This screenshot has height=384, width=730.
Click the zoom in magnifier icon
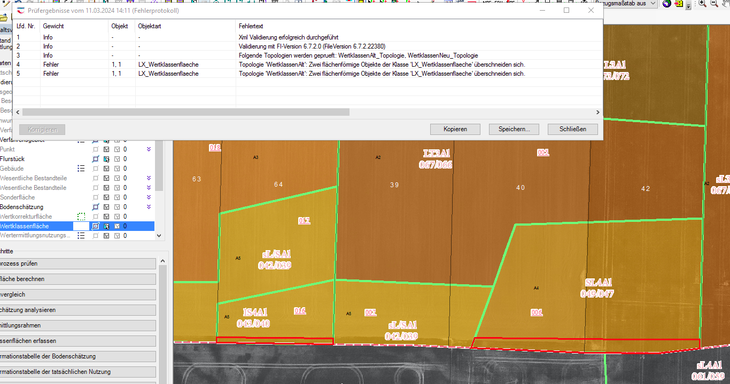[702, 4]
